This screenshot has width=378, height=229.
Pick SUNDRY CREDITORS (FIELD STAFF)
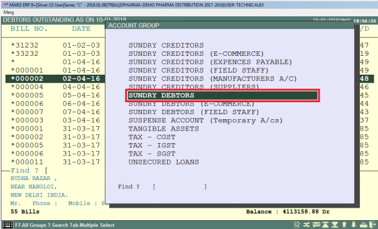coord(198,70)
